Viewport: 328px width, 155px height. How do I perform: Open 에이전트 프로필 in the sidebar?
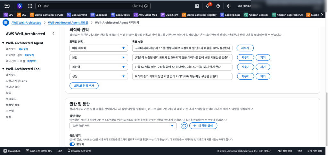[15, 61]
